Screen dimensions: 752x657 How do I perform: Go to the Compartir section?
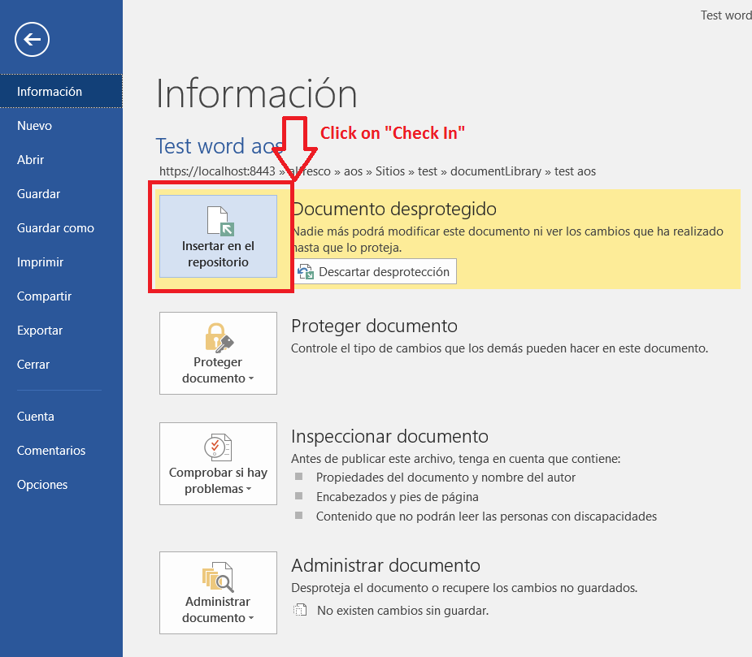click(44, 296)
